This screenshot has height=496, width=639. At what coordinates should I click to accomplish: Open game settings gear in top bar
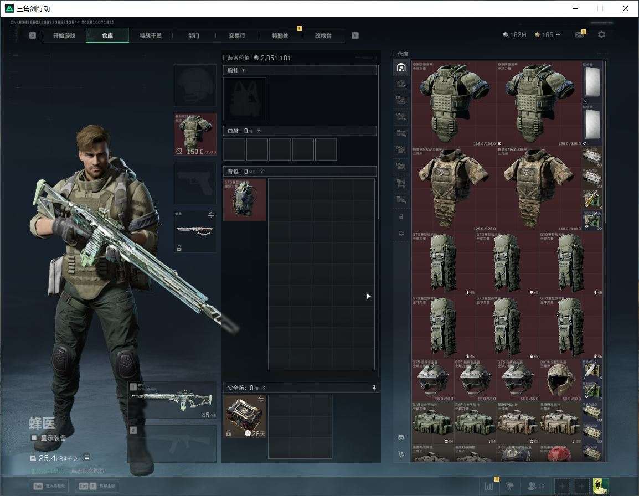[601, 35]
